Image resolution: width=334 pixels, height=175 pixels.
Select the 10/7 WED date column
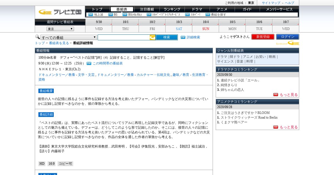tap(286, 26)
